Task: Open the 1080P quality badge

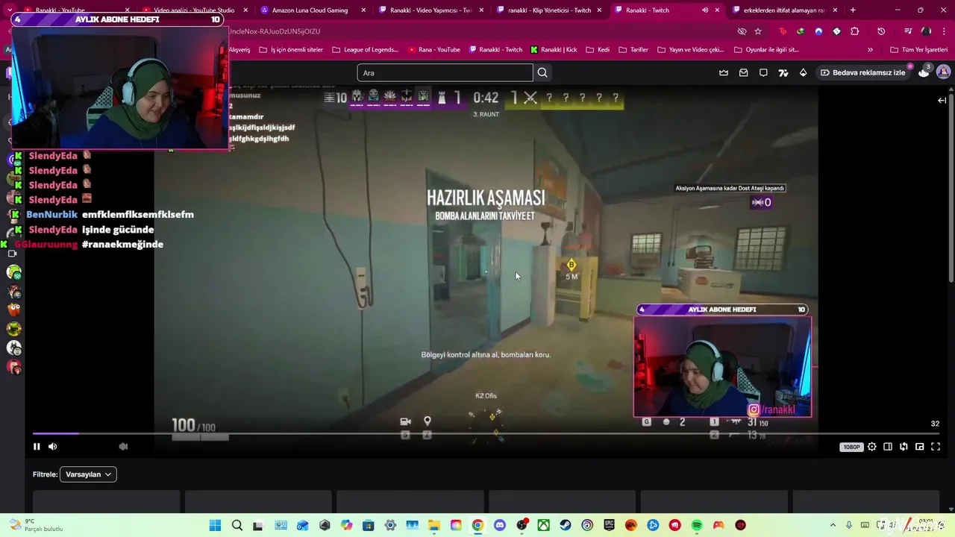Action: [851, 447]
